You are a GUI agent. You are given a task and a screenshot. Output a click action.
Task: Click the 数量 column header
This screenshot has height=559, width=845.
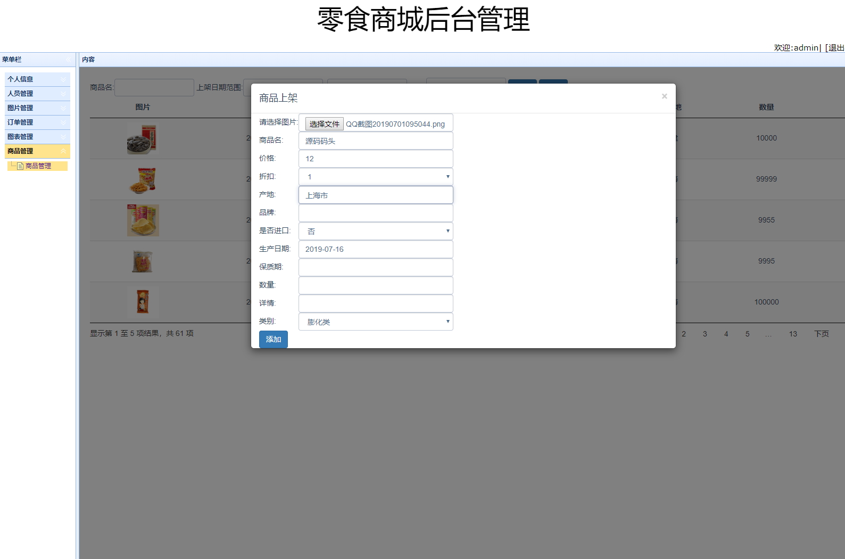[x=767, y=107]
